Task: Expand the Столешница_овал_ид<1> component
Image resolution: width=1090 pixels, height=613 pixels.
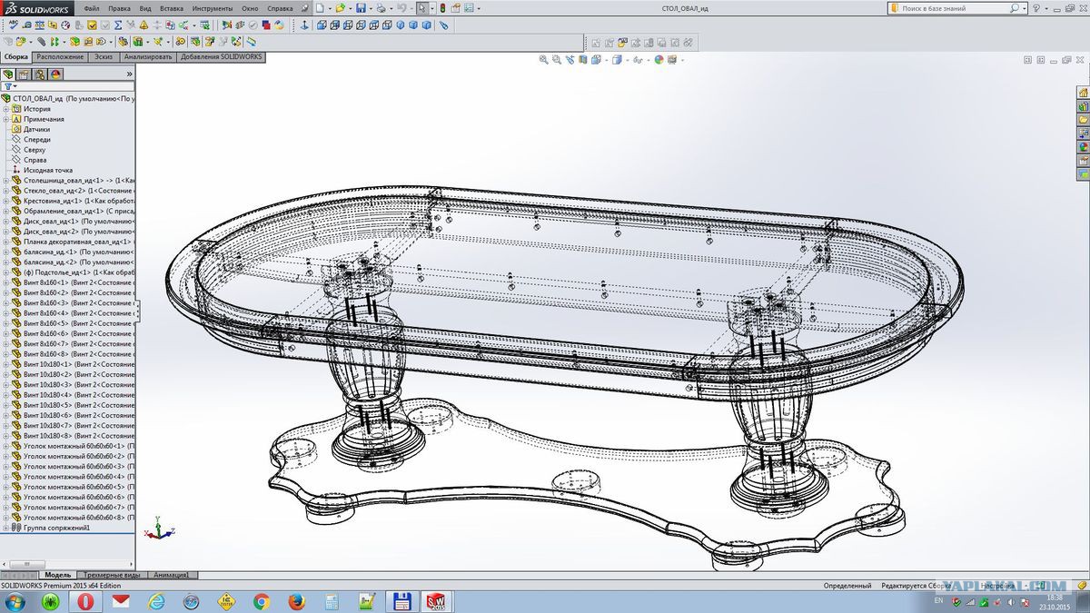Action: click(x=5, y=181)
